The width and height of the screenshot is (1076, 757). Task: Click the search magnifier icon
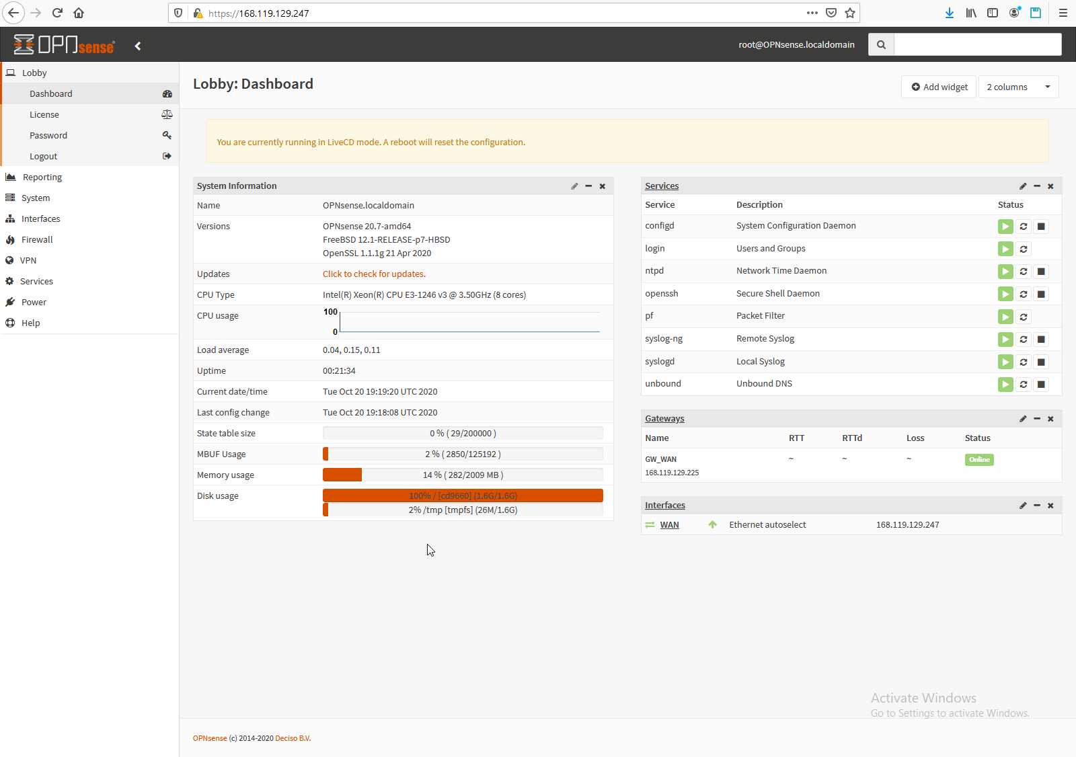(x=881, y=45)
